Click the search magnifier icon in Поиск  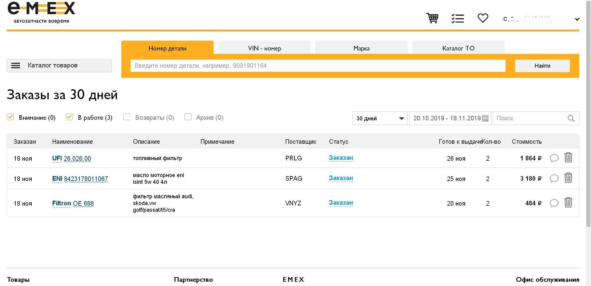[x=571, y=118]
